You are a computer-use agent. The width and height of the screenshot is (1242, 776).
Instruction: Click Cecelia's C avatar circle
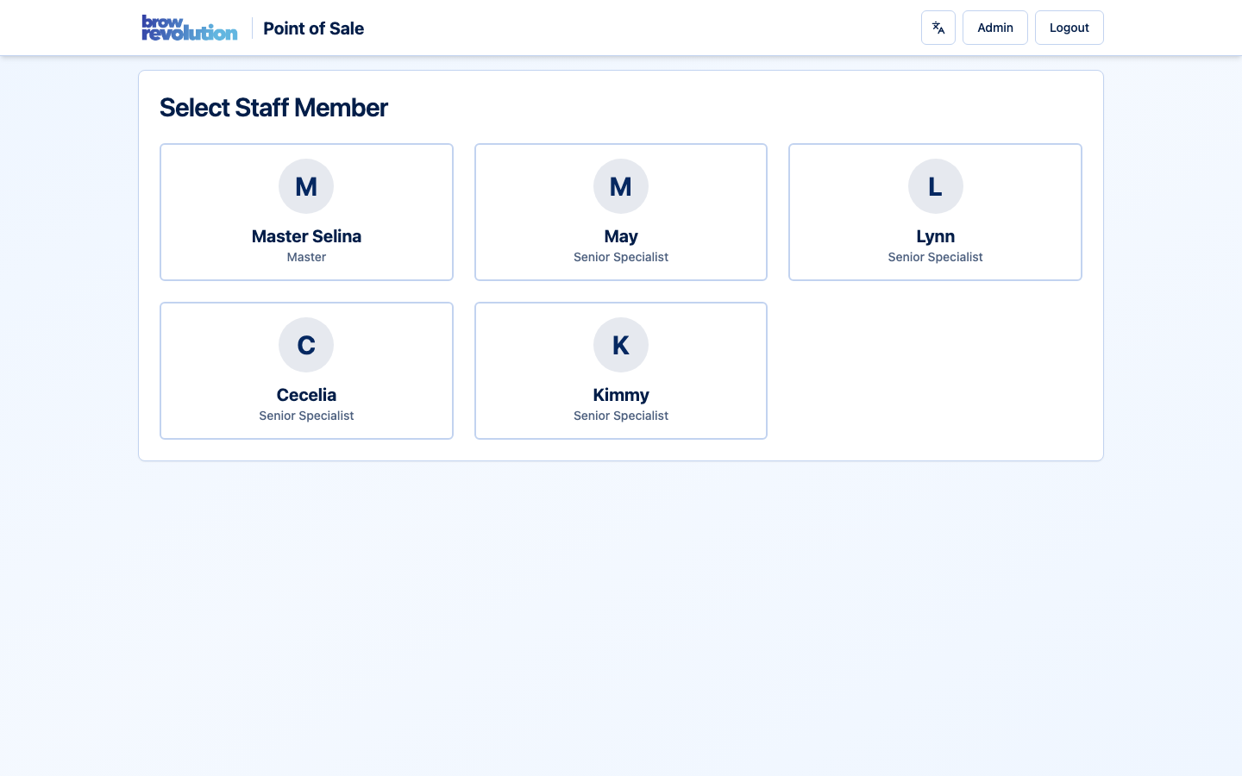point(306,345)
